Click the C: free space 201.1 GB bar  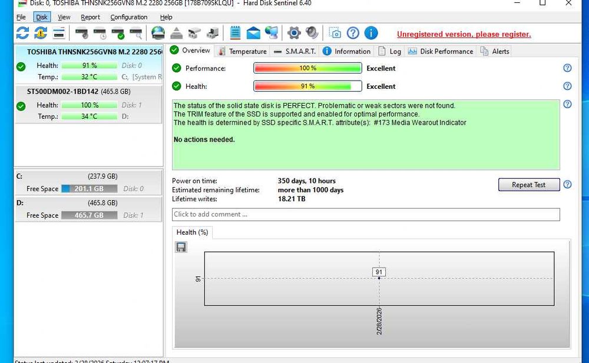[90, 188]
